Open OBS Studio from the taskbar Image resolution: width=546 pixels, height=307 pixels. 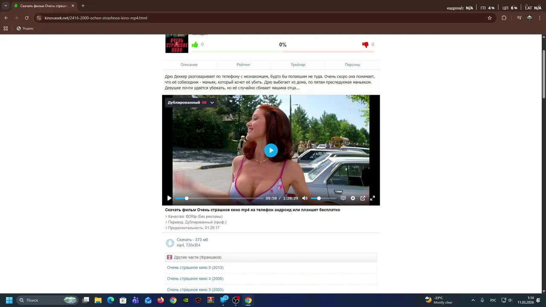(235, 300)
